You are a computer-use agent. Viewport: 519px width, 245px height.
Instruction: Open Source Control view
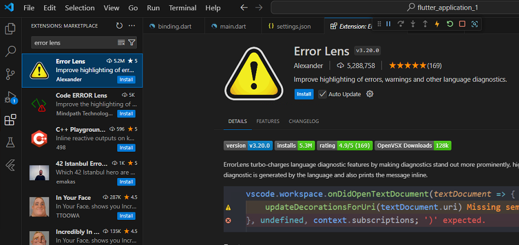pos(11,74)
